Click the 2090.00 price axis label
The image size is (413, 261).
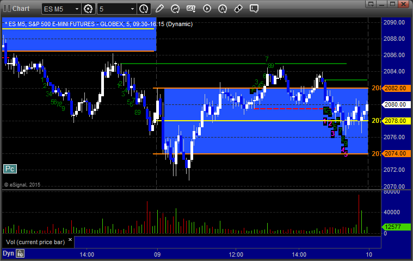pyautogui.click(x=394, y=23)
